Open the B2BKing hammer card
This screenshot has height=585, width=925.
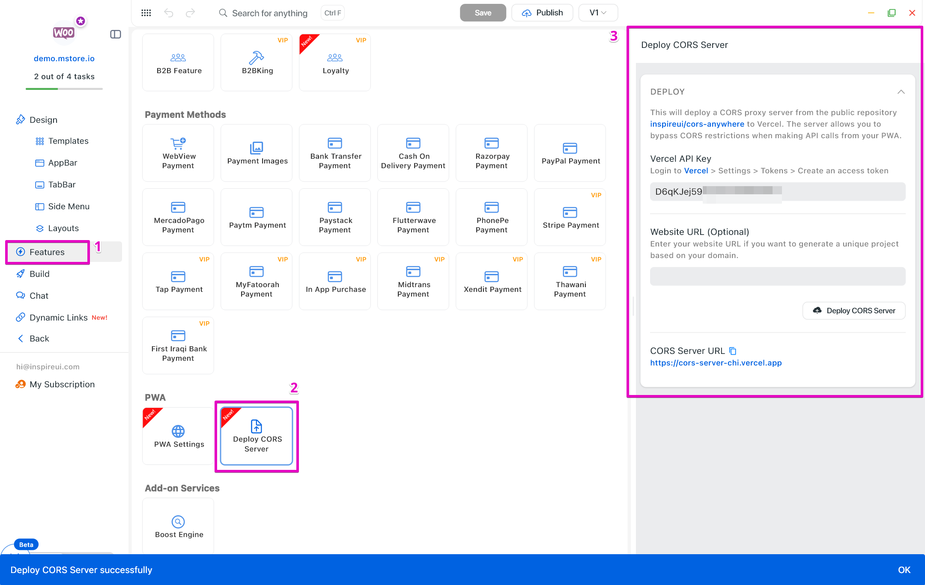[257, 62]
